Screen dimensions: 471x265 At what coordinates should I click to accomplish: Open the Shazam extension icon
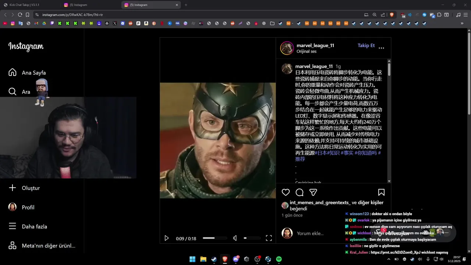pos(424,15)
